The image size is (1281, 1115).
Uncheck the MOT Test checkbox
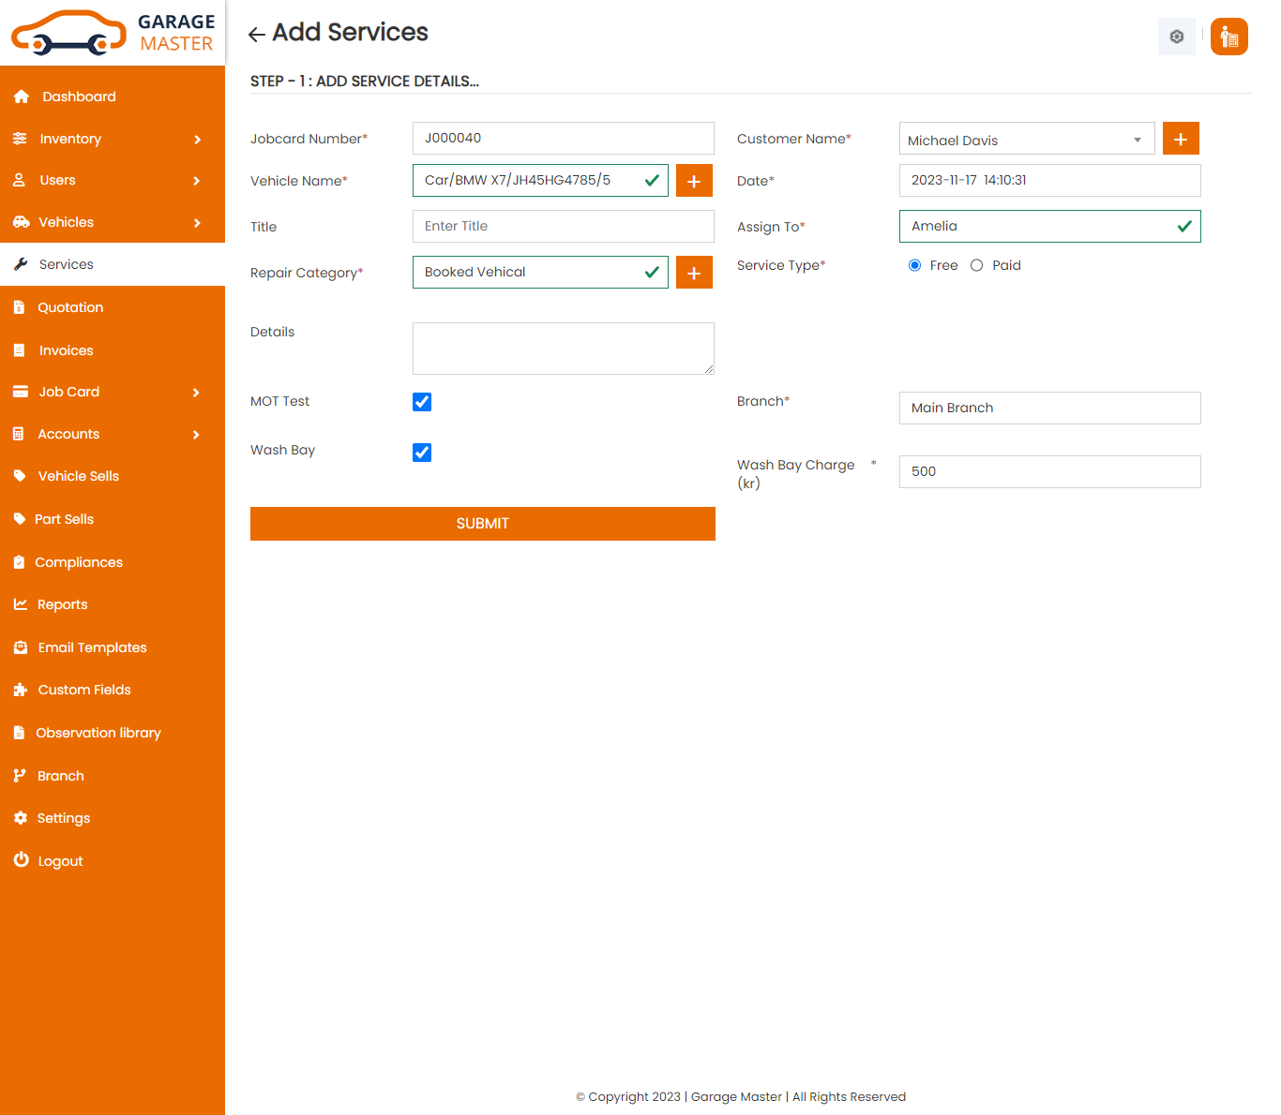[x=422, y=402]
